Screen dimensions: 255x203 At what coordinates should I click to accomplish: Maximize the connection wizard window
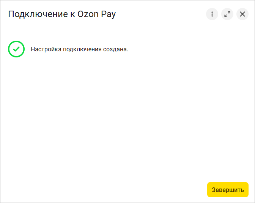point(227,14)
